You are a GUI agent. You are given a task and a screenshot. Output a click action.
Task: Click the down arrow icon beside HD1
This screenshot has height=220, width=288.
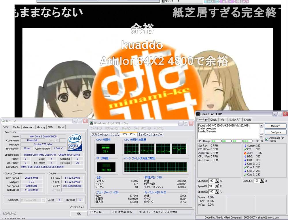click(x=245, y=160)
